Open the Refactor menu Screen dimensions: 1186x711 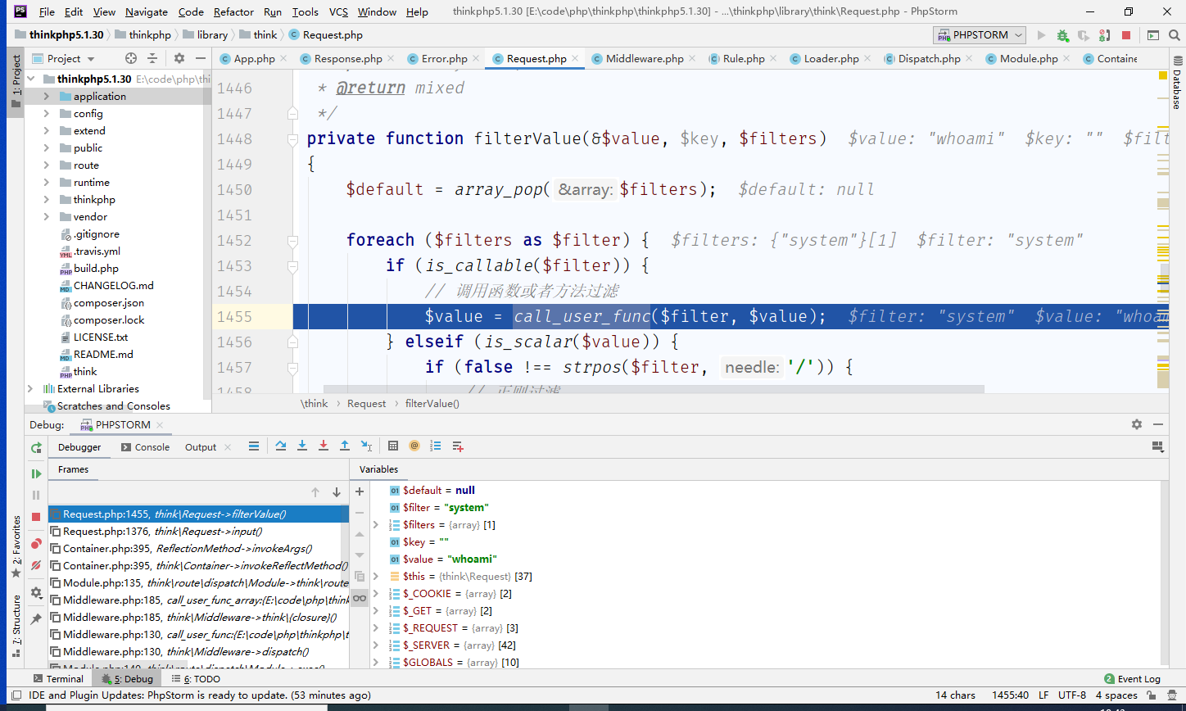(x=233, y=11)
